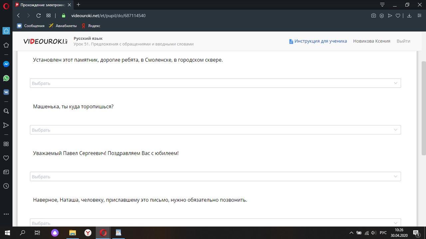426x239 pixels.
Task: Open the Windows Start menu
Action: point(7,233)
